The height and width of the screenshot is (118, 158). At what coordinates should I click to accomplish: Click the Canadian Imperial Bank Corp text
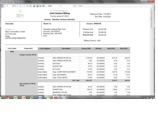(x=54, y=29)
